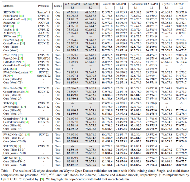Click venue 'AAAI'22' in AFDetV2 row
190x182 pixels.
[x=44, y=33]
